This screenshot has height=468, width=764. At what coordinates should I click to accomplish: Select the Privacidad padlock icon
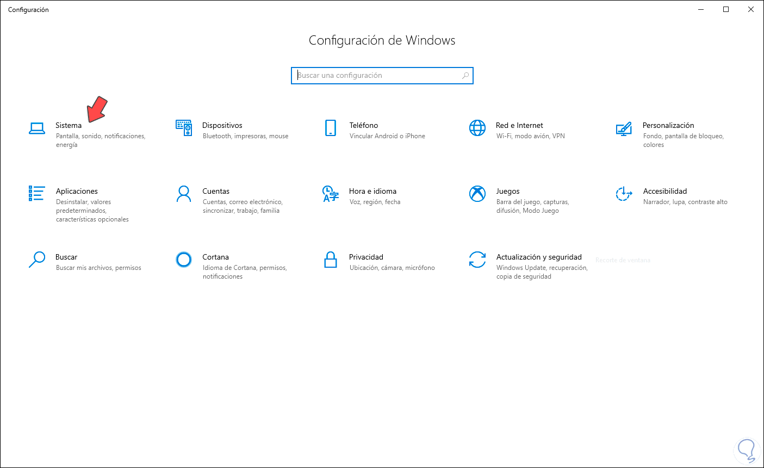[331, 260]
